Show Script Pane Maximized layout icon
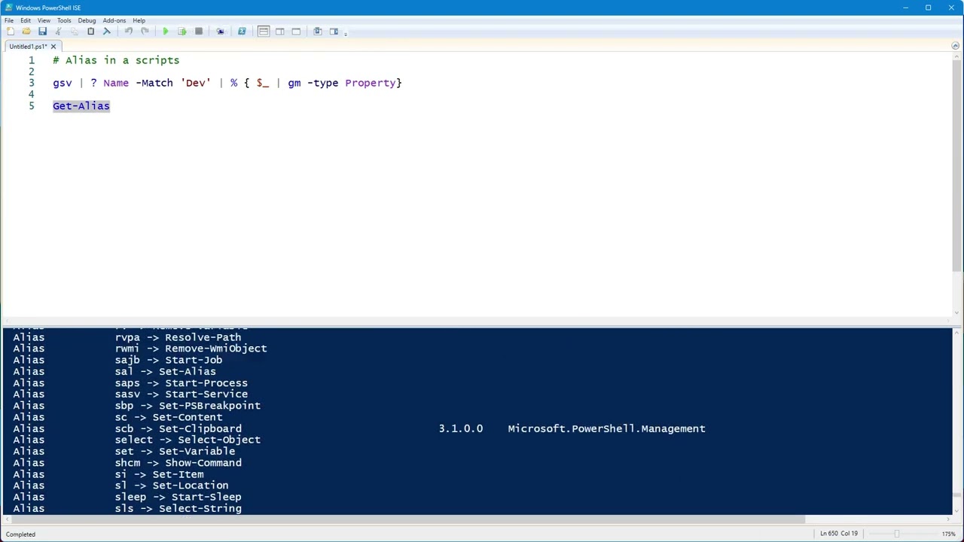 [296, 32]
